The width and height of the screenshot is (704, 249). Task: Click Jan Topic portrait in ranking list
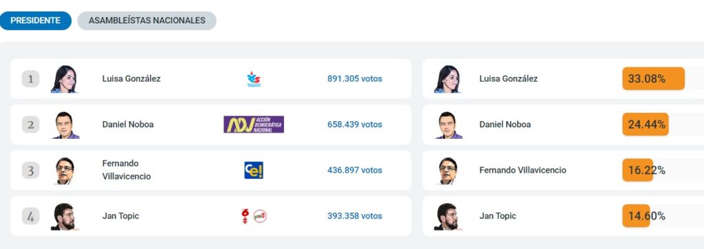pyautogui.click(x=65, y=217)
